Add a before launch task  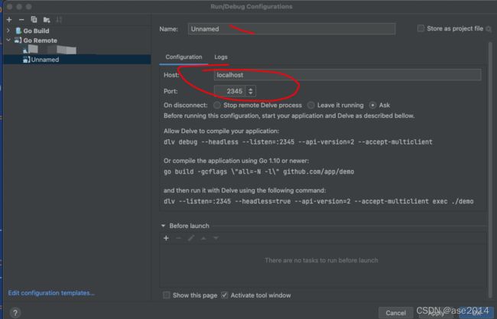[x=166, y=238]
